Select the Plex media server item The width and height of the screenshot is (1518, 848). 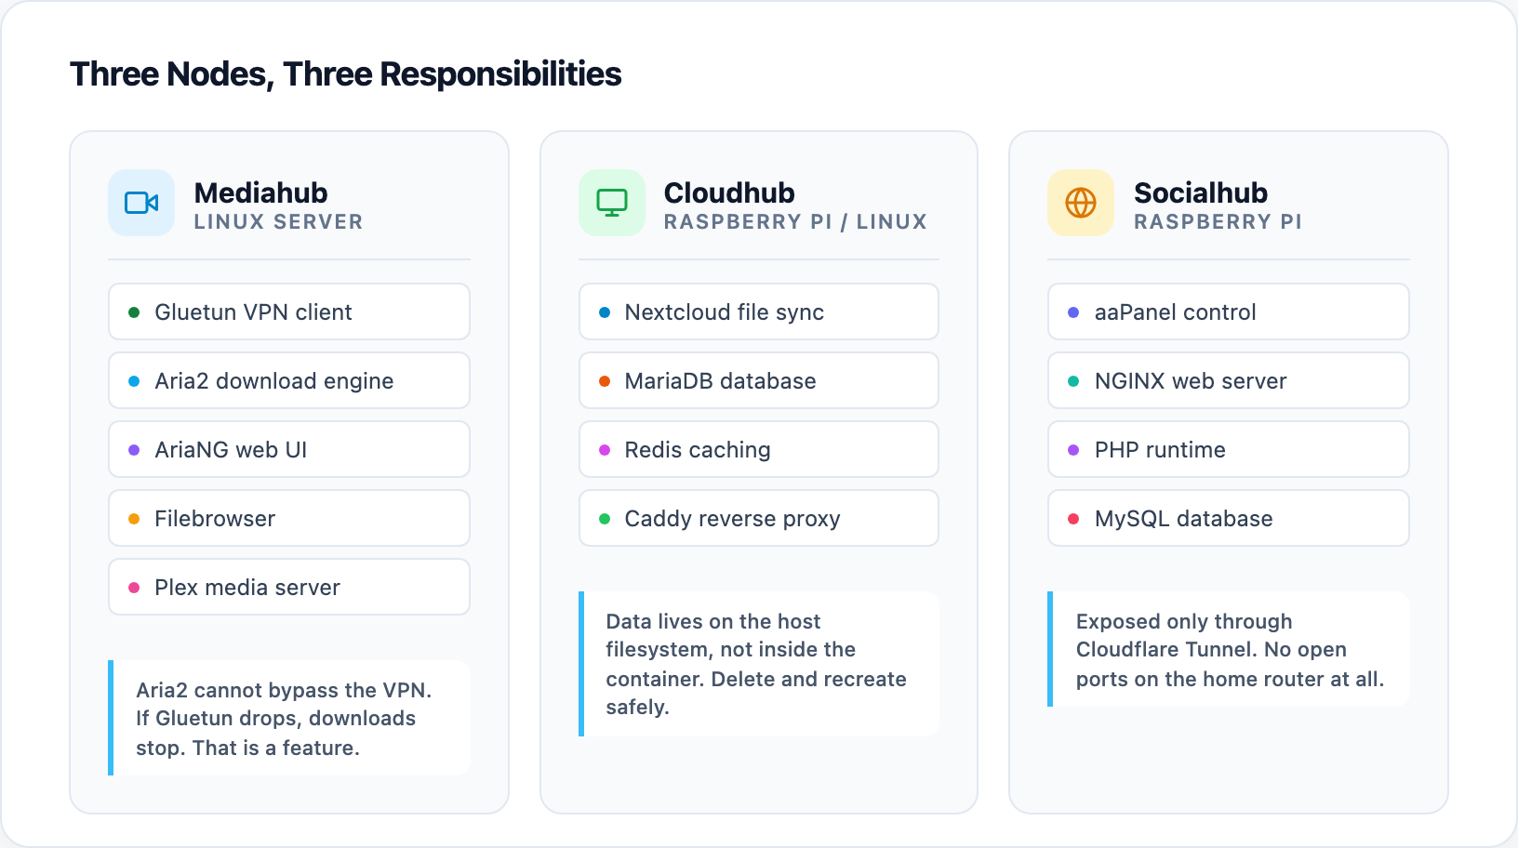click(289, 587)
